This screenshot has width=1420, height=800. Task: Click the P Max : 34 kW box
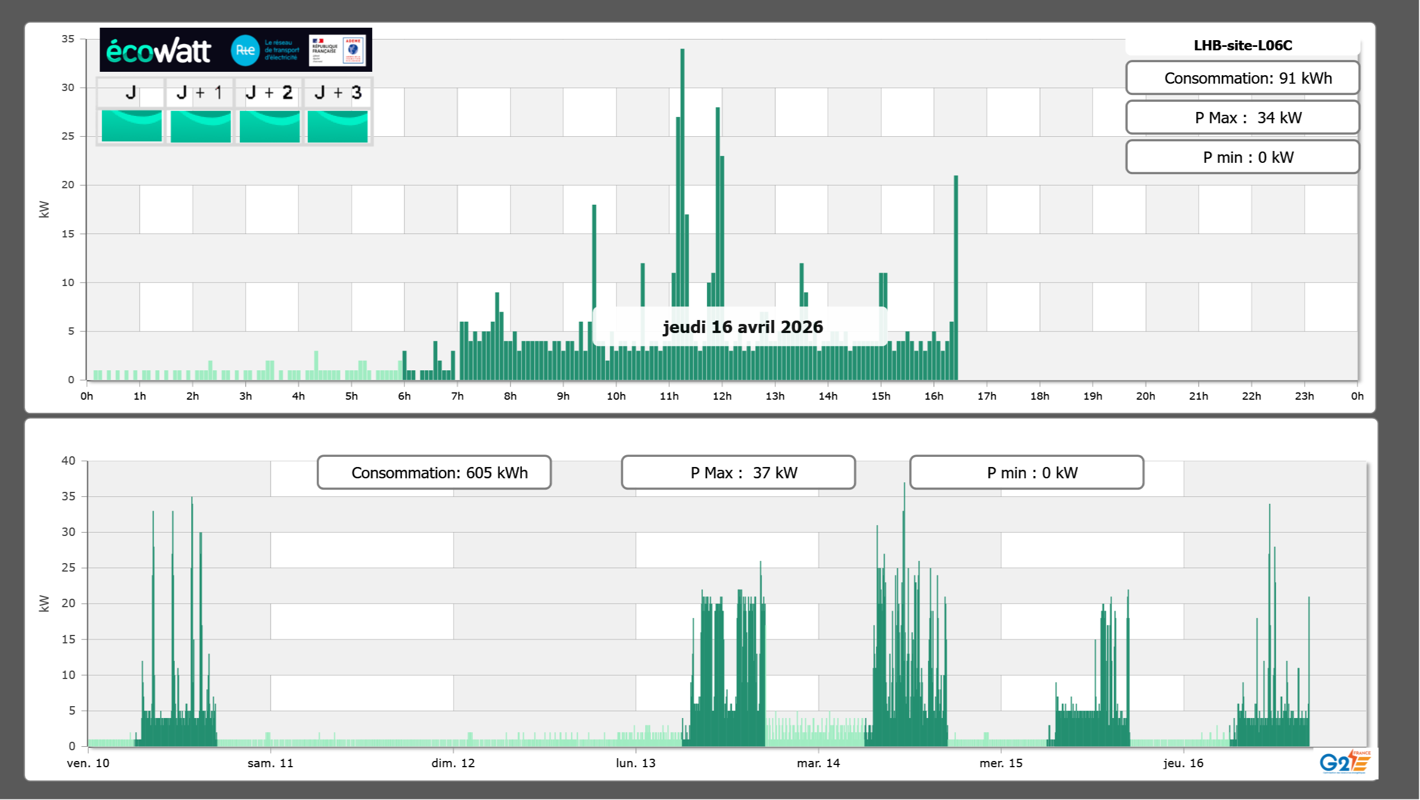(1242, 118)
